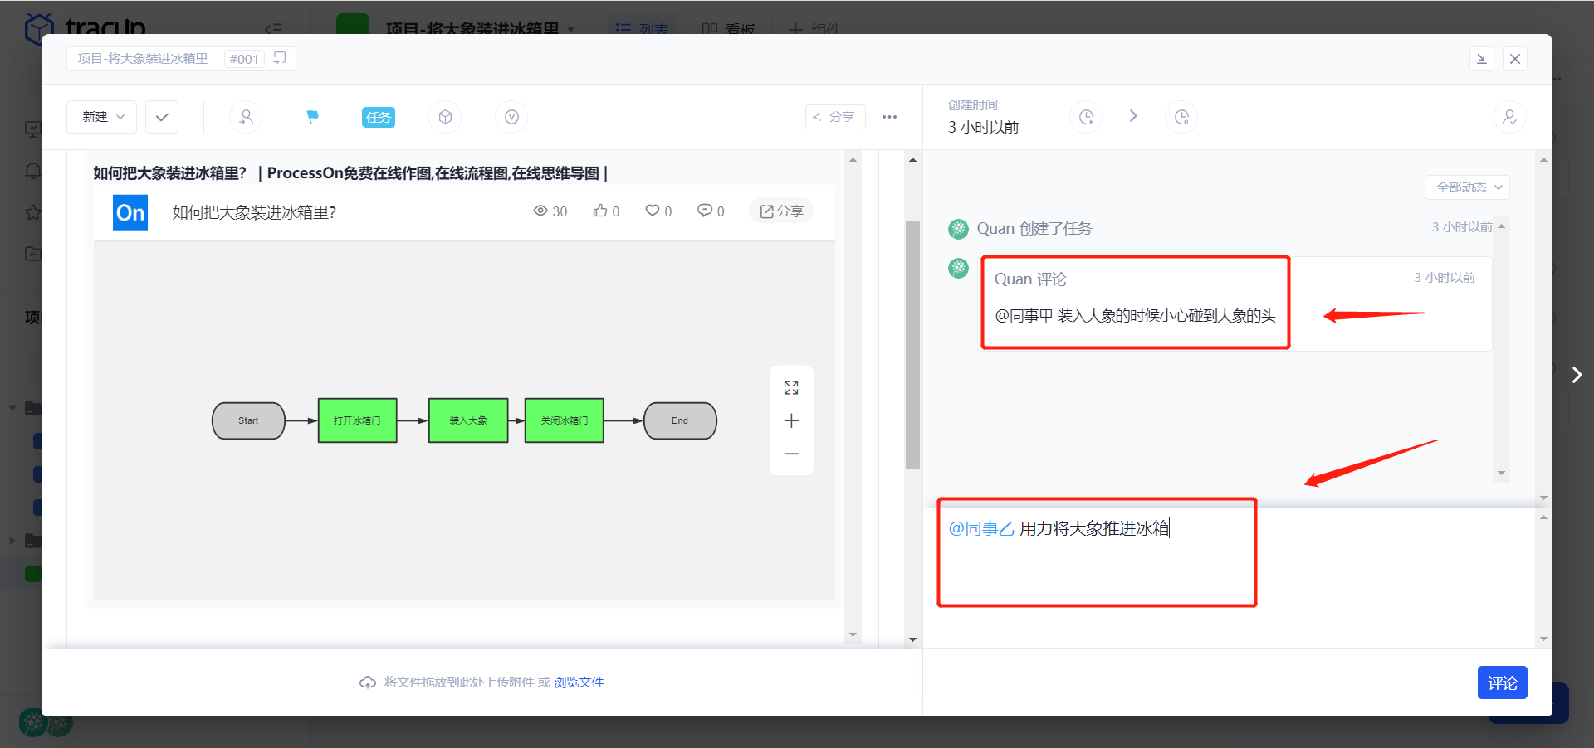Screen dimensions: 1594x748
Task: Set the priority flag on the task
Action: pos(312,117)
